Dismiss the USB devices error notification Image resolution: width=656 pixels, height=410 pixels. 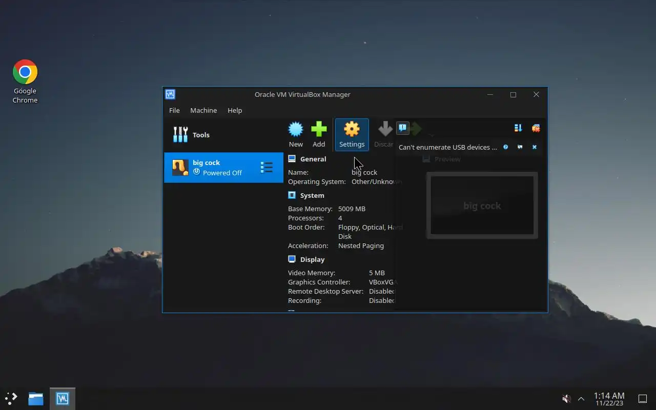[534, 147]
